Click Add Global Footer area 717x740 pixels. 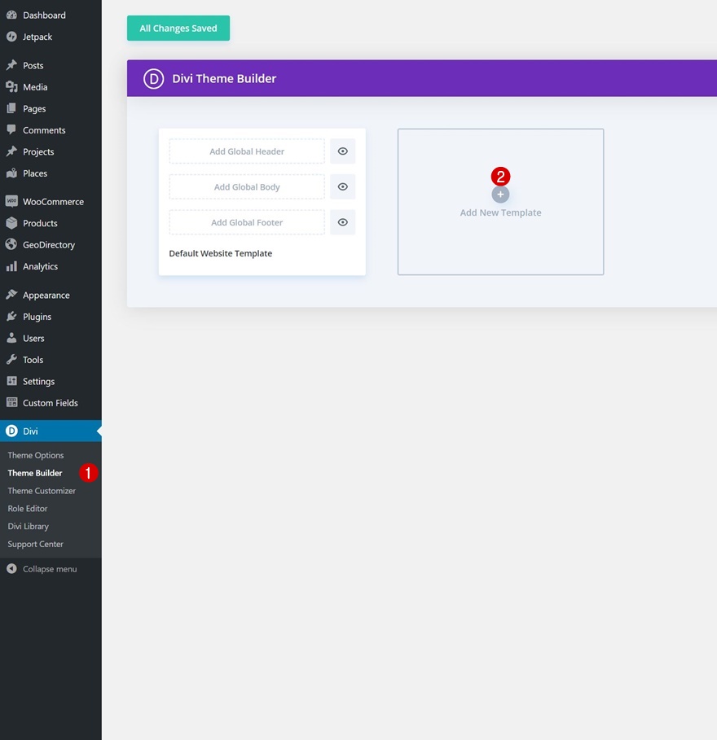pyautogui.click(x=247, y=222)
